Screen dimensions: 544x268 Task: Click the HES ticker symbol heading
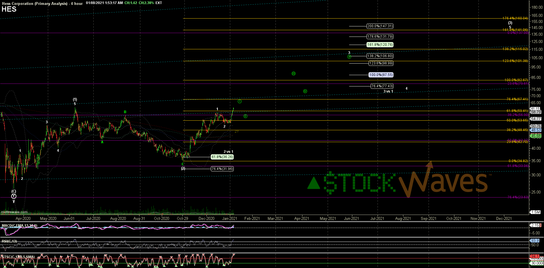click(x=9, y=9)
